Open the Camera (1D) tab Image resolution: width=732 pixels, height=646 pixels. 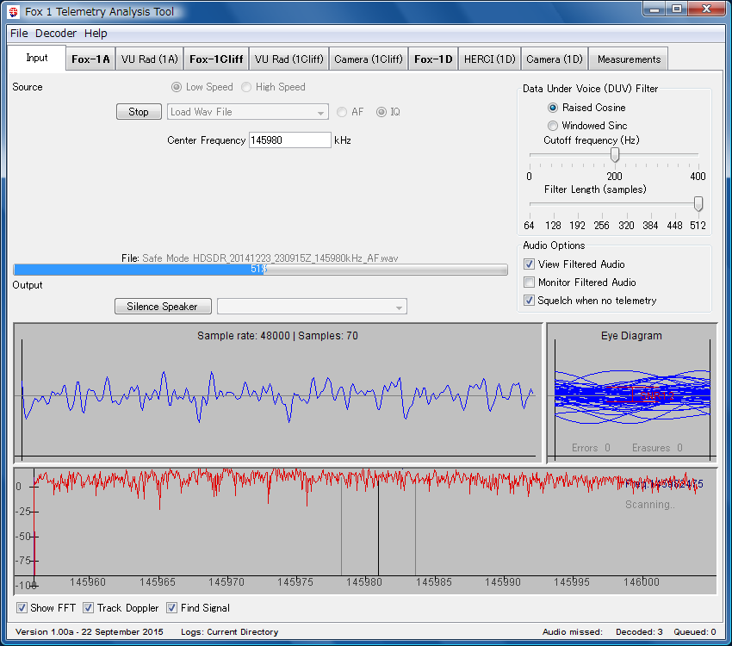point(555,59)
